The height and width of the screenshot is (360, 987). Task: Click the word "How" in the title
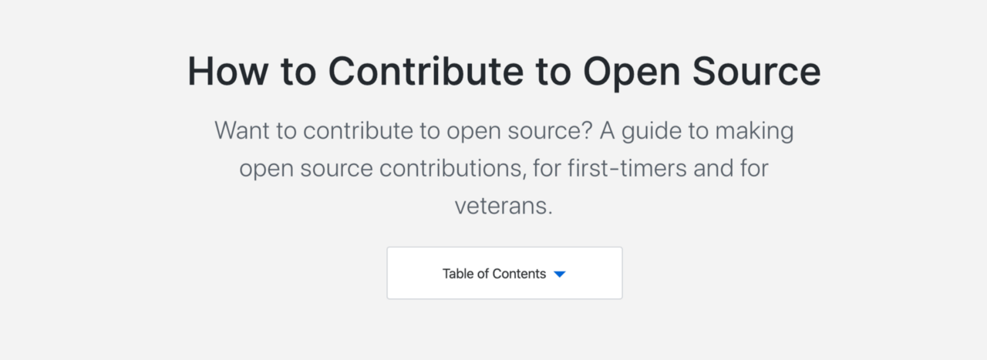(x=227, y=71)
